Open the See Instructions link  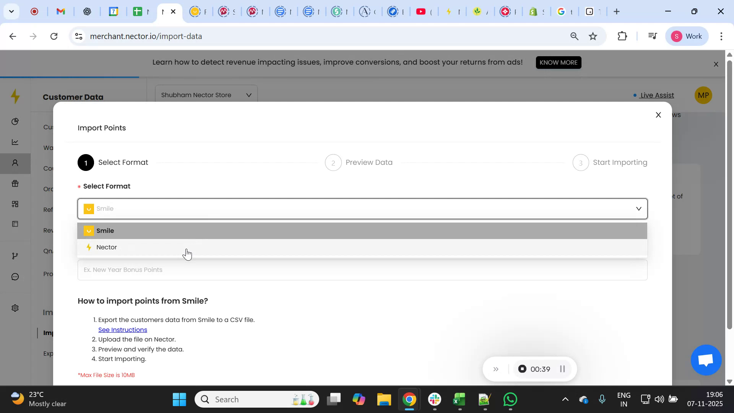click(122, 329)
